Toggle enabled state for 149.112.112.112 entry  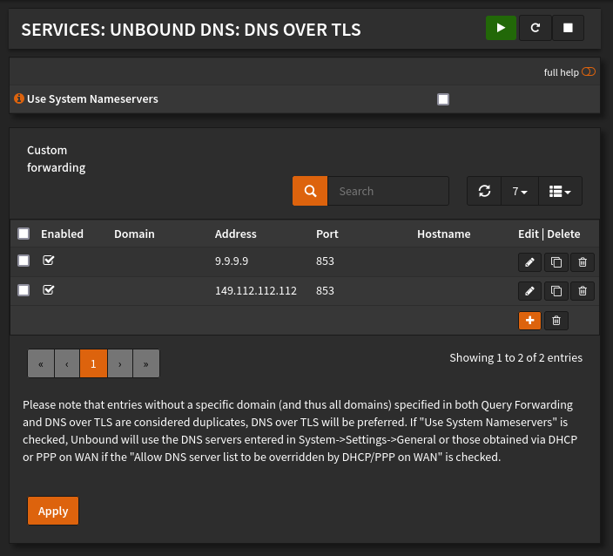click(48, 290)
